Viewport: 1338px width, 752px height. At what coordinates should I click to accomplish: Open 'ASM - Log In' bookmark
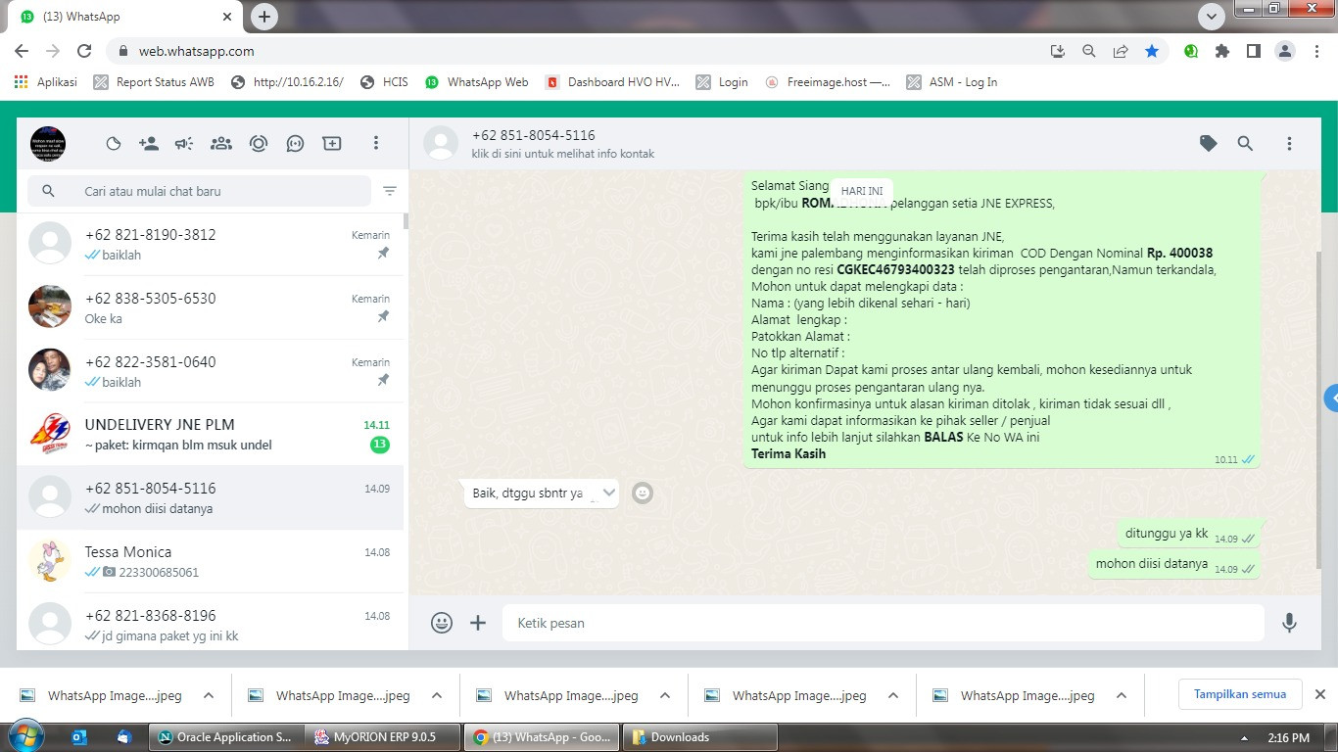point(952,82)
